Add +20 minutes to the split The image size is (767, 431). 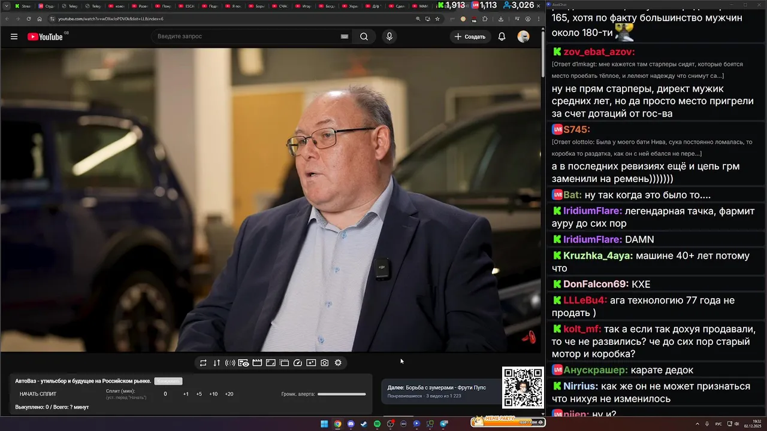click(229, 394)
